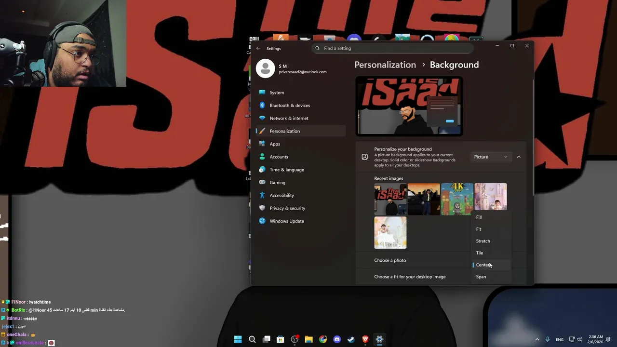Open Steam from the taskbar
Screen dimensions: 617x347
tap(351, 339)
